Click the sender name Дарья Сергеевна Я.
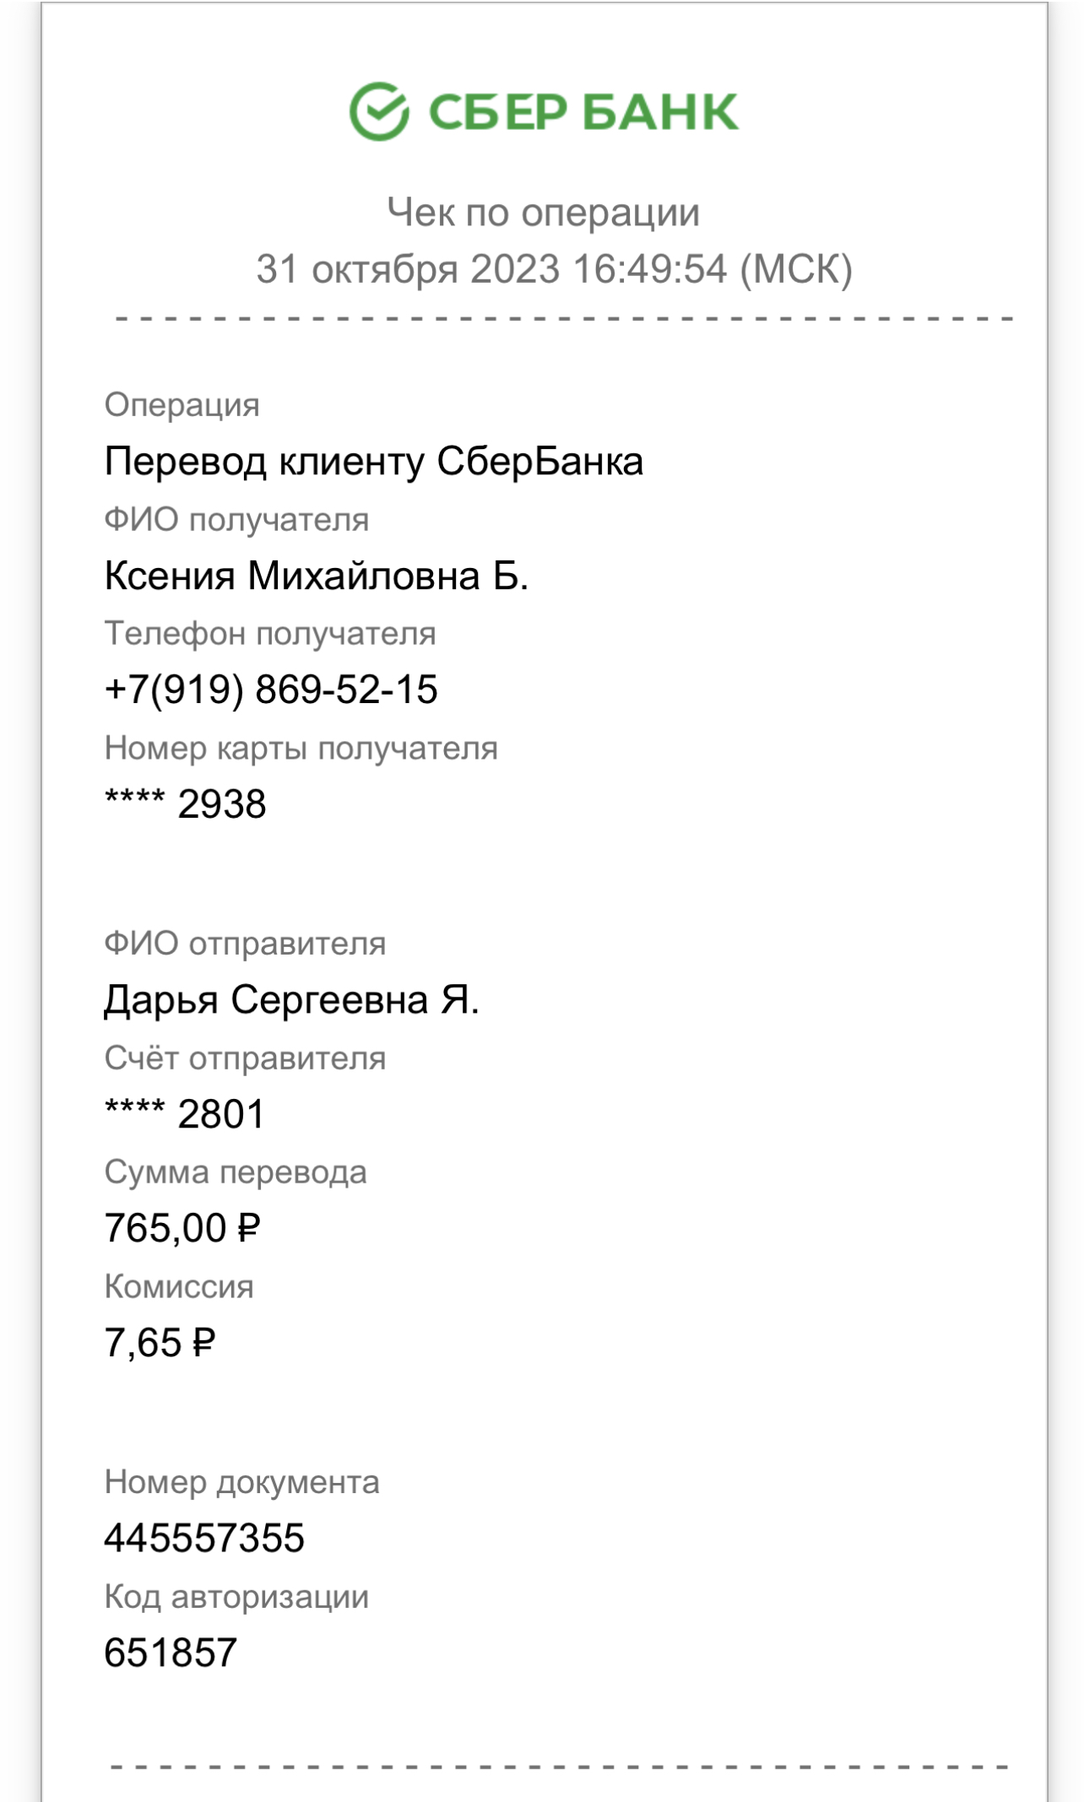 coord(291,1000)
